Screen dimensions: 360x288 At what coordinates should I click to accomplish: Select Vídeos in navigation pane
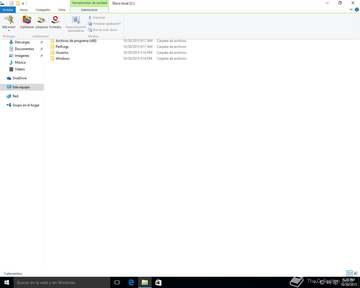[x=20, y=69]
